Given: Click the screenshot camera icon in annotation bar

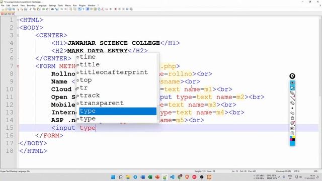Looking at the screenshot, I should (292, 128).
